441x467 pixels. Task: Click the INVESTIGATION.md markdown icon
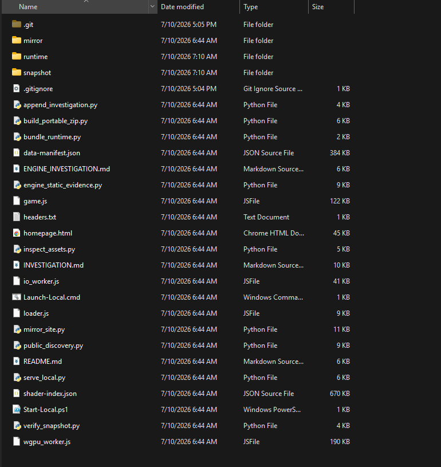(x=17, y=265)
